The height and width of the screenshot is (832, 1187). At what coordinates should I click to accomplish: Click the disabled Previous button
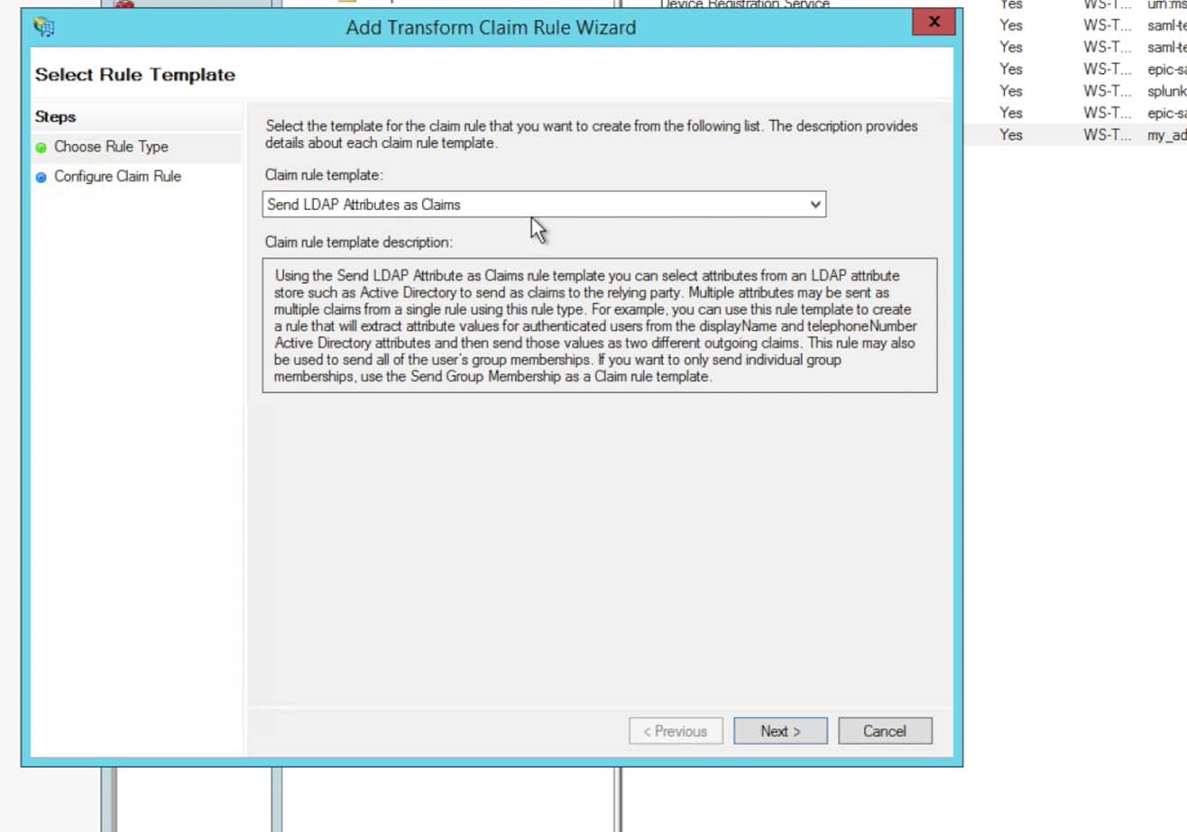[x=676, y=731]
